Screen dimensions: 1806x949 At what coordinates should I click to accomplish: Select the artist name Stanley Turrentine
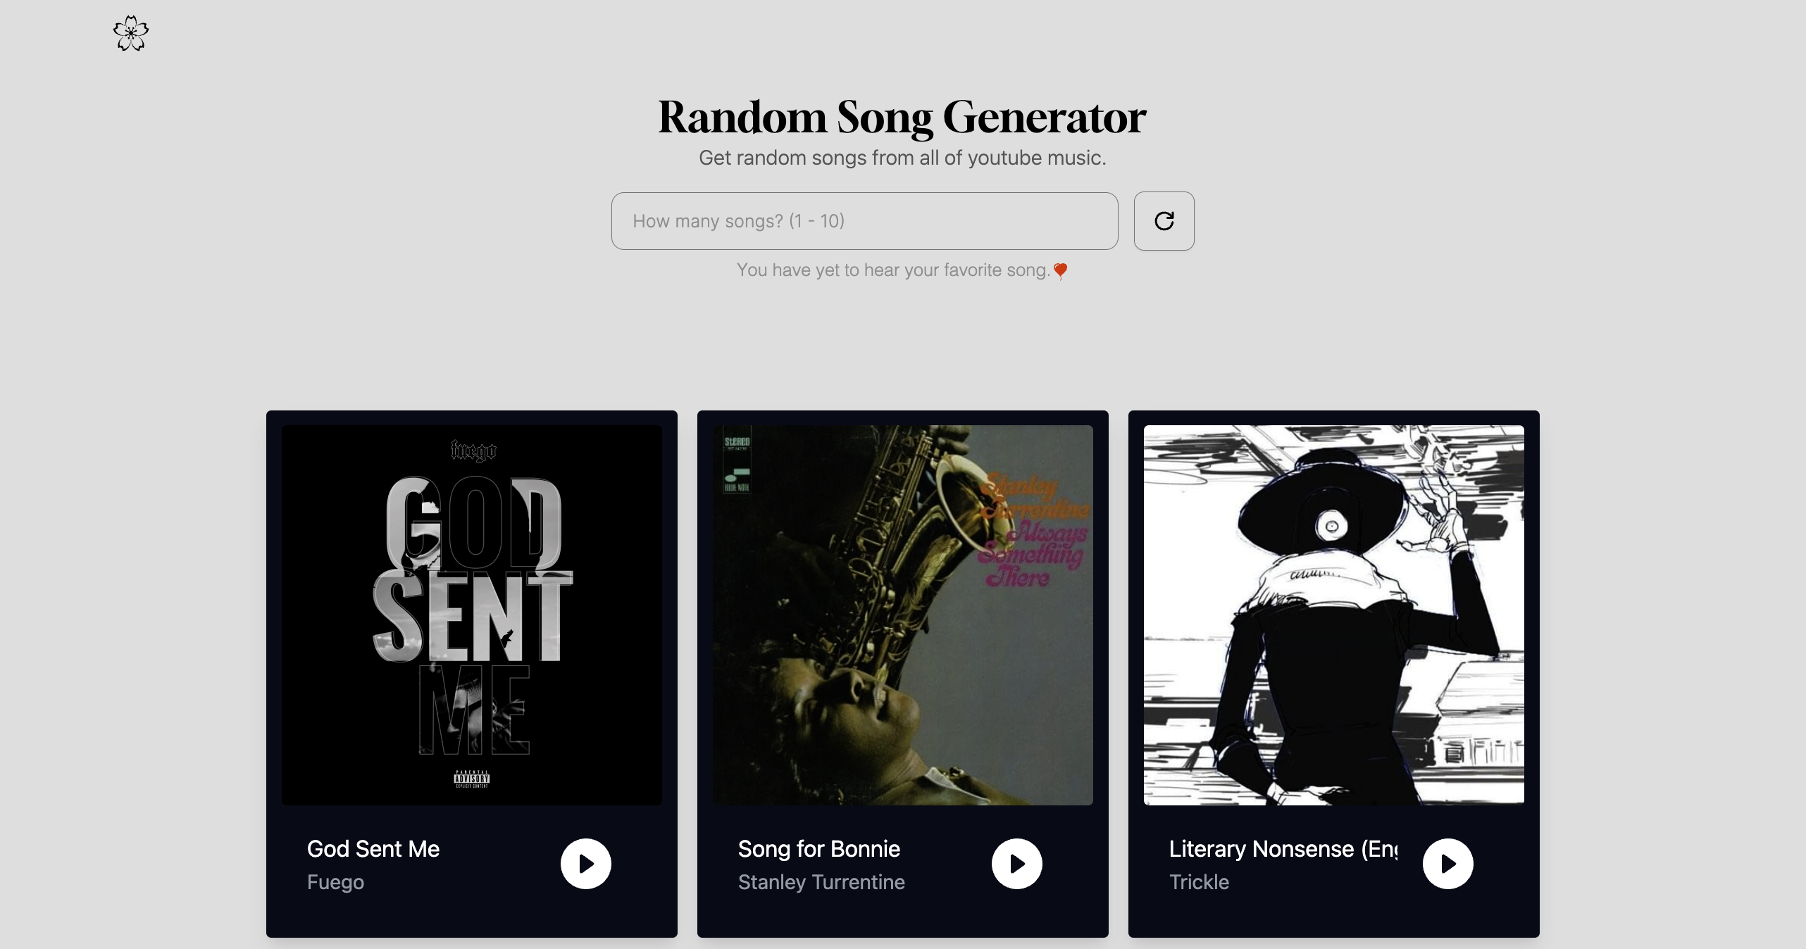(821, 882)
